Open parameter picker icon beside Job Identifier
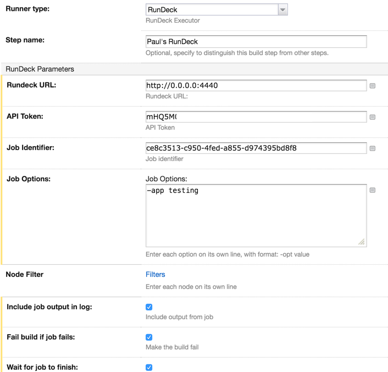The width and height of the screenshot is (388, 372). [373, 148]
